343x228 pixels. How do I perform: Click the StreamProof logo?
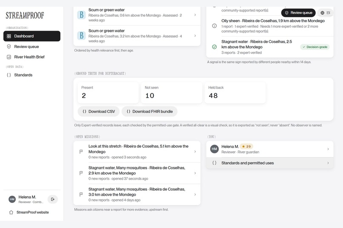pyautogui.click(x=25, y=15)
